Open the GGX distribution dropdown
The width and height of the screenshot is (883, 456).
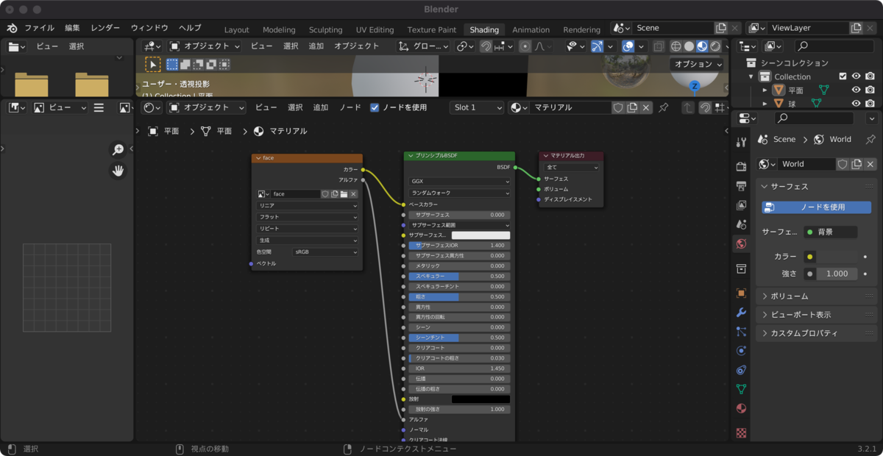click(459, 181)
